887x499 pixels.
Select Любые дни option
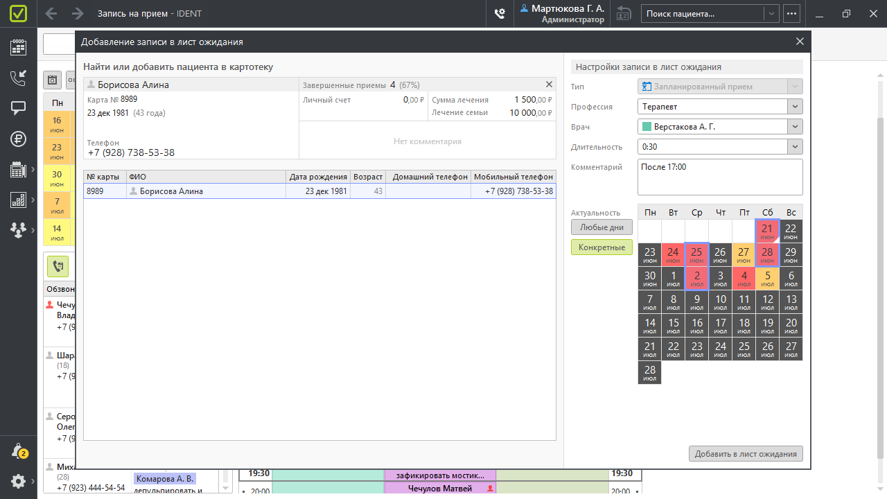[601, 227]
